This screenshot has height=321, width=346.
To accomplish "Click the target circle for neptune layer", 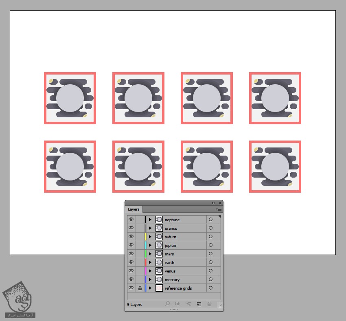I will pyautogui.click(x=210, y=220).
